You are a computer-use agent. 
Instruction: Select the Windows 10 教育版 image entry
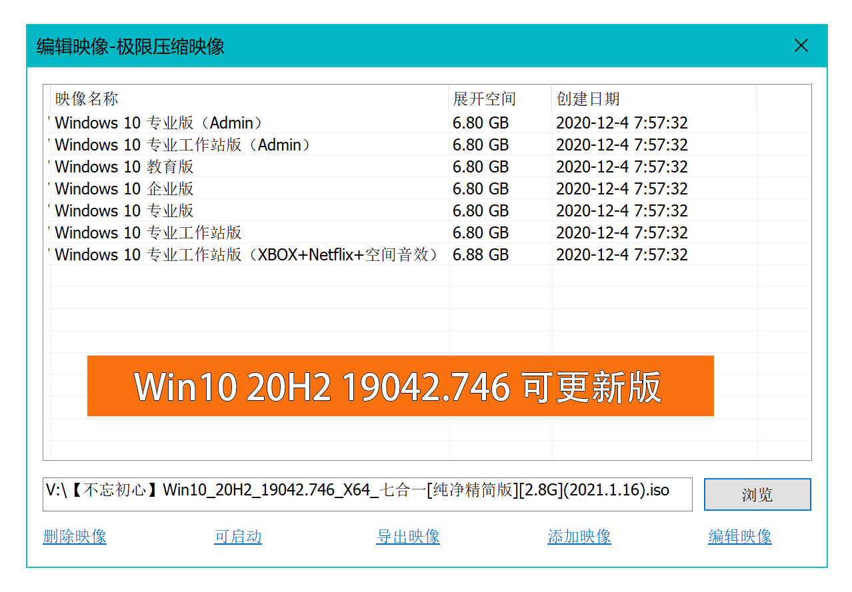click(x=123, y=166)
